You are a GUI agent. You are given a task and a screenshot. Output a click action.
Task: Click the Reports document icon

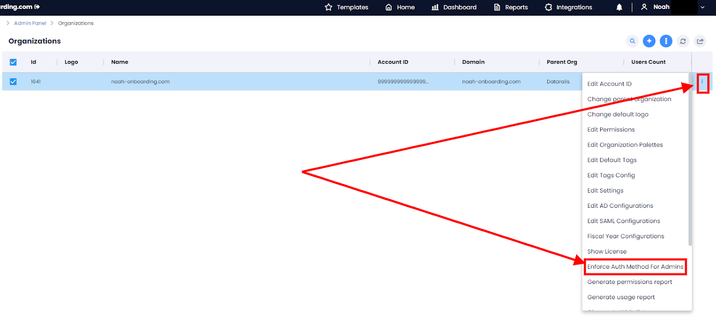(x=497, y=7)
